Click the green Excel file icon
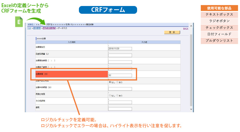 (x=18, y=22)
